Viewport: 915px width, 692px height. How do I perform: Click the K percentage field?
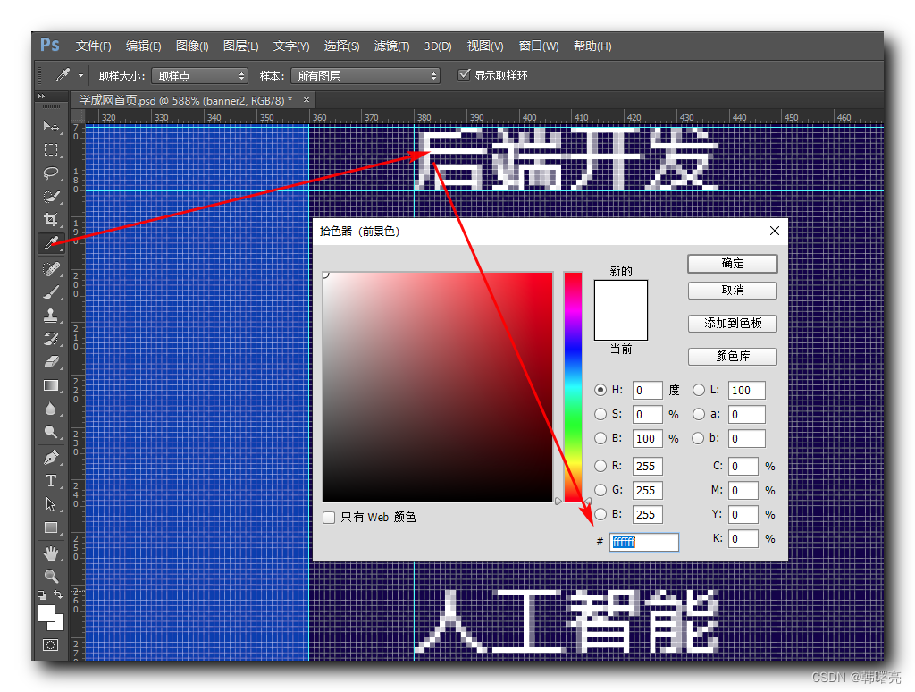tap(743, 538)
